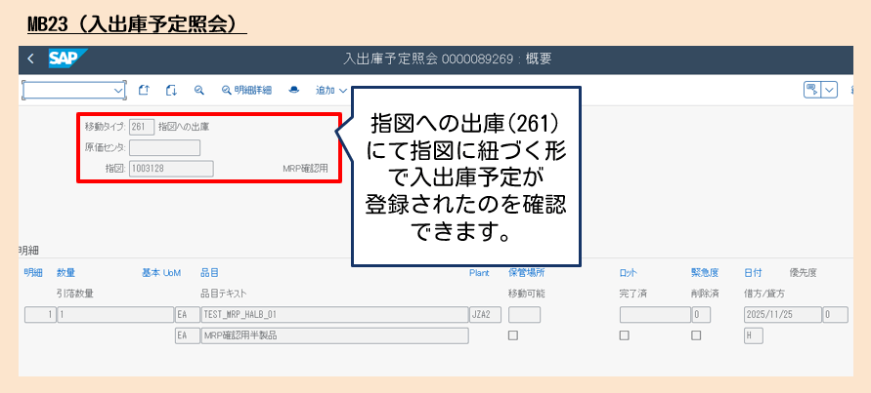Select the 指図 field showing 1003128
This screenshot has height=393, width=871.
(x=171, y=169)
